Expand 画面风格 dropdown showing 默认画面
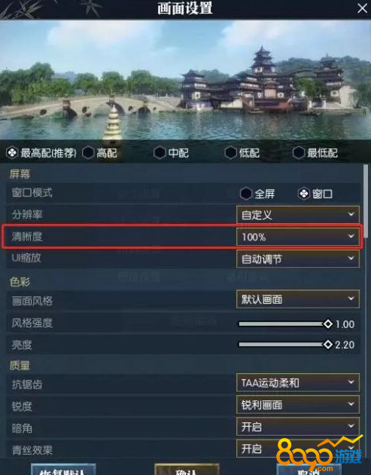The width and height of the screenshot is (371, 475). coord(298,299)
